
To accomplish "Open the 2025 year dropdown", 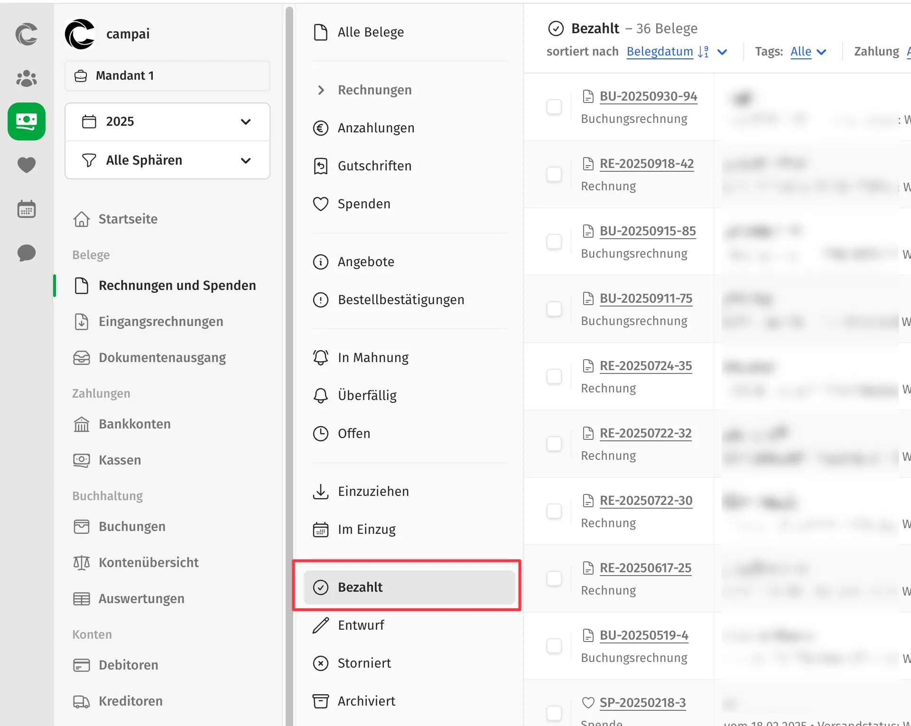I will click(167, 121).
